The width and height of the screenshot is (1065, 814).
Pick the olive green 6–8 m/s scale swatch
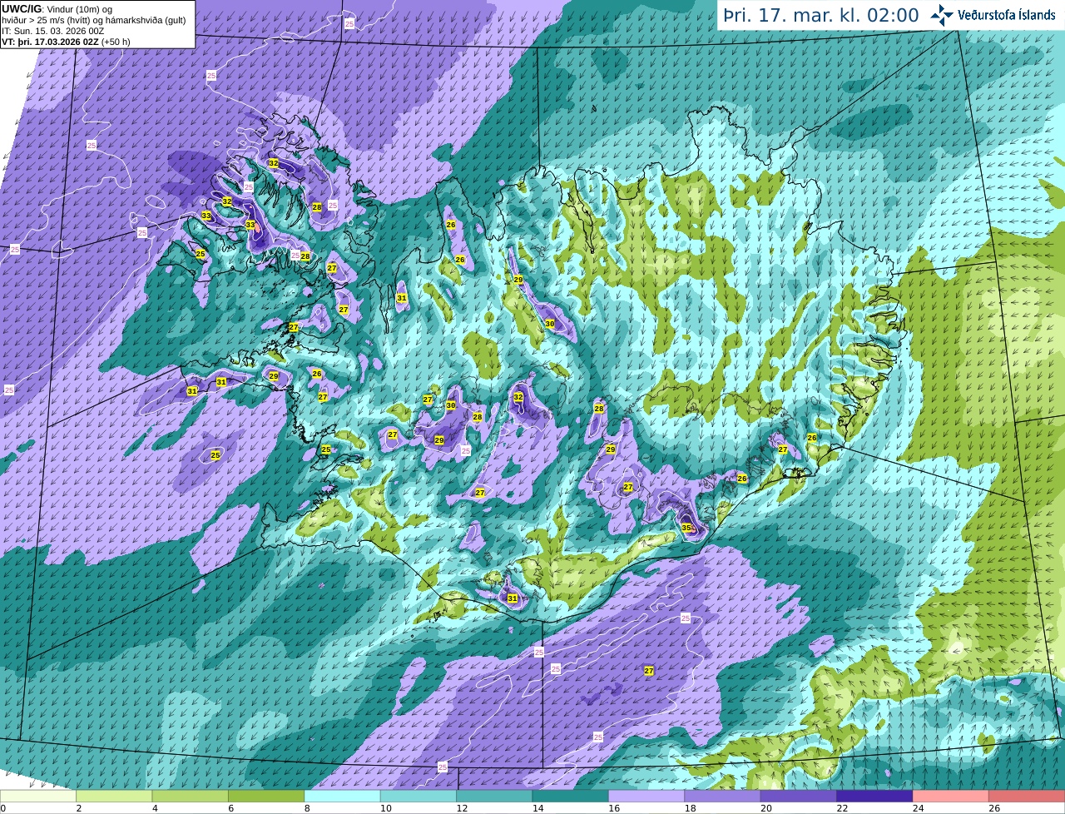point(266,796)
